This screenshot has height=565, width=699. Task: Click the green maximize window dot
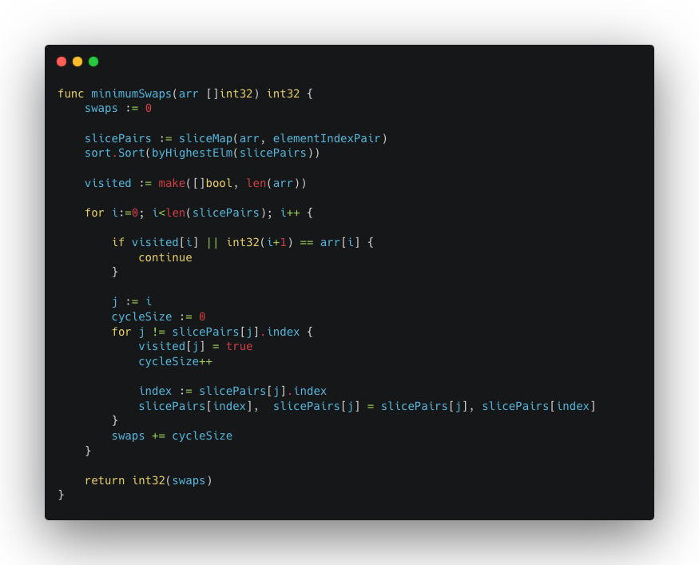click(x=93, y=62)
